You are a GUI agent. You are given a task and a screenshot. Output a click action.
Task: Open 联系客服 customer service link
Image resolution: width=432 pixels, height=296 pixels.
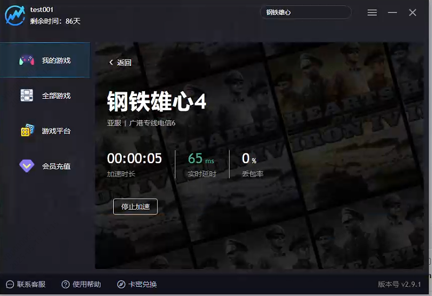[25, 284]
